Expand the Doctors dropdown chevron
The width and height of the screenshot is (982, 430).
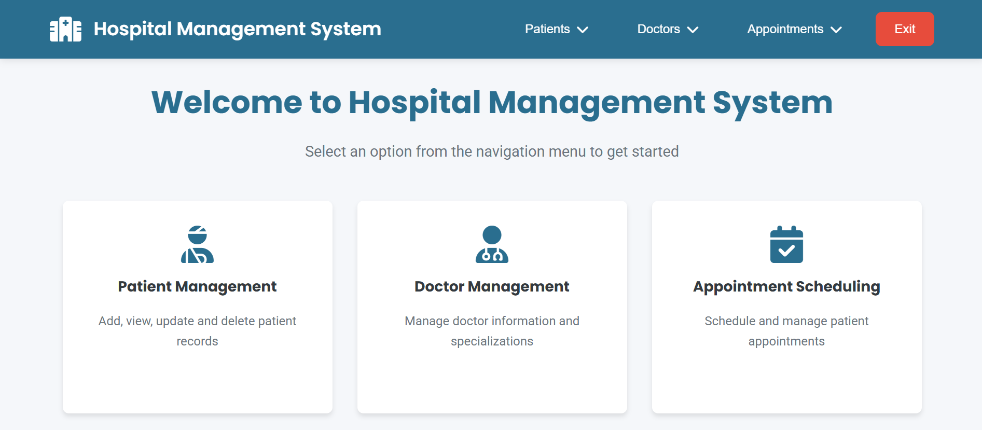pos(693,30)
